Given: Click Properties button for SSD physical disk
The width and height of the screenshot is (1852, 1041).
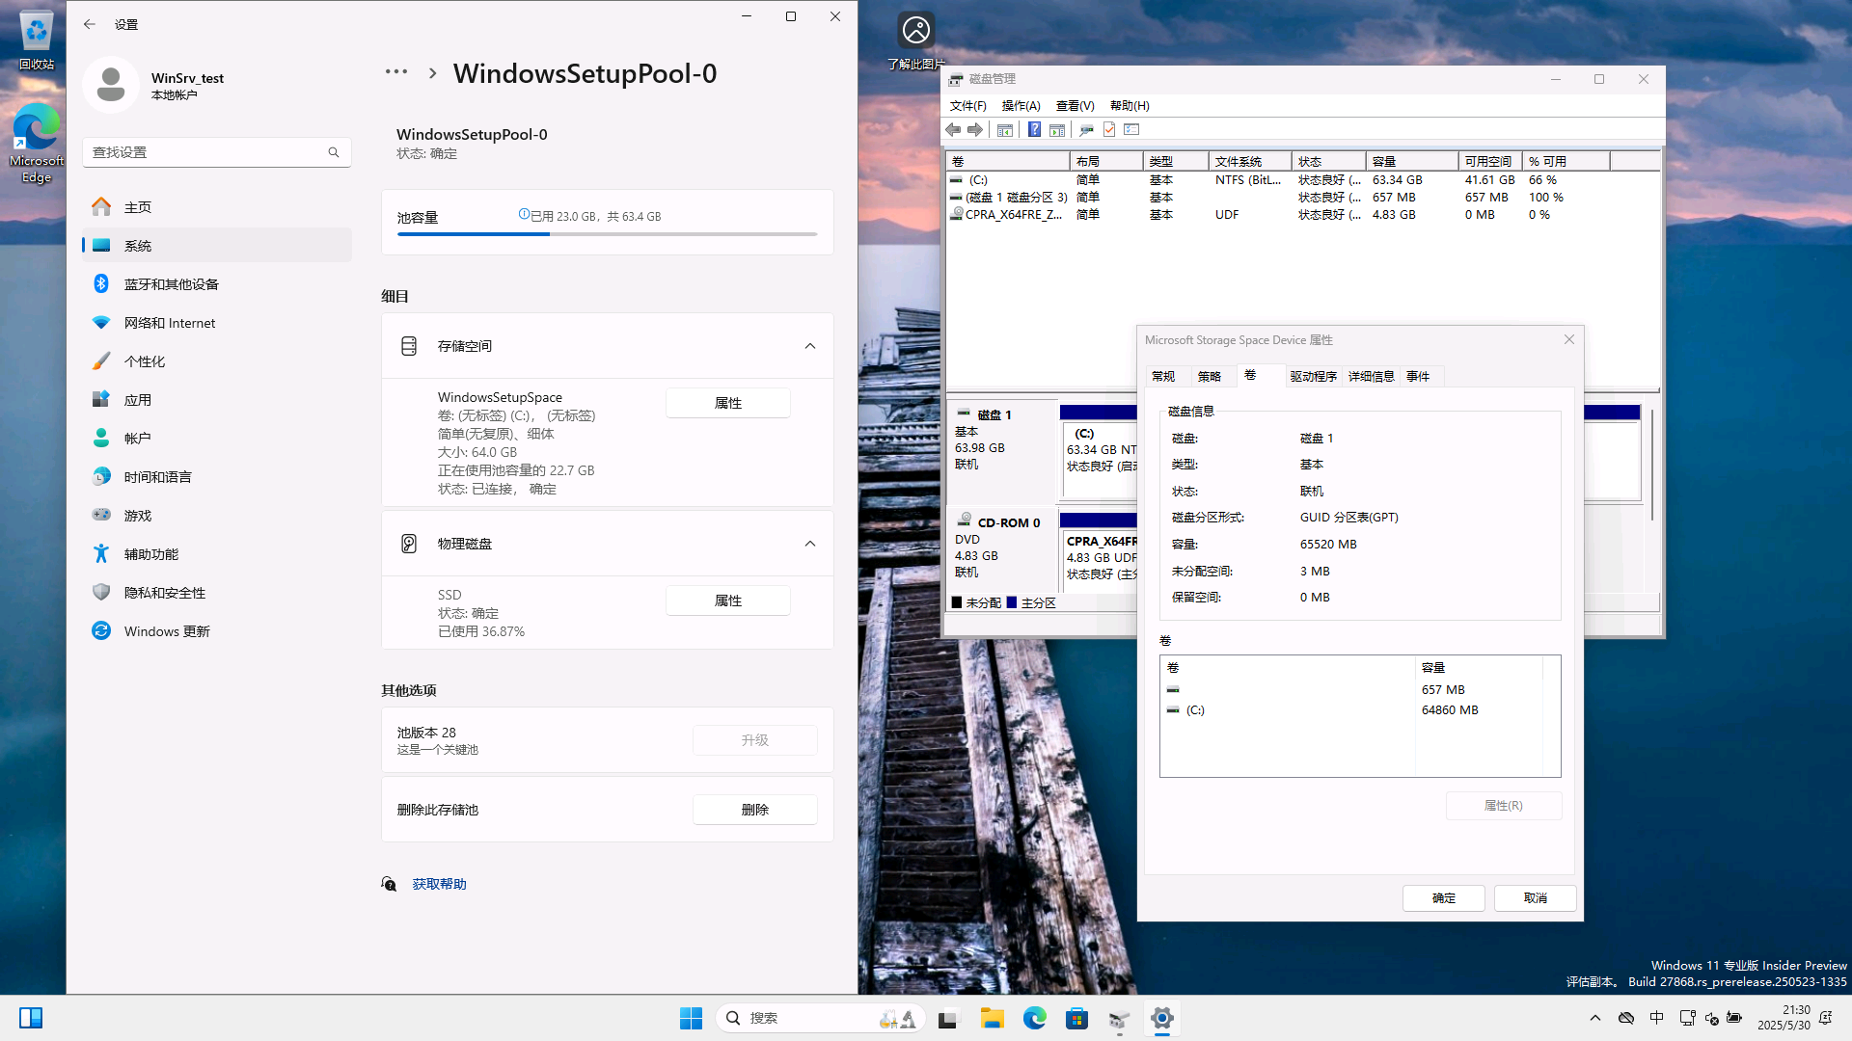Looking at the screenshot, I should (x=728, y=601).
